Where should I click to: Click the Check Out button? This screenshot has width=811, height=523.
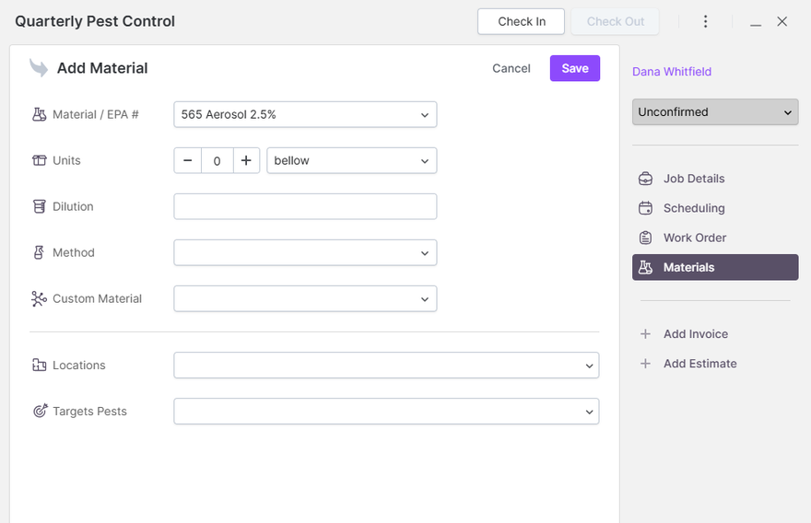tap(615, 21)
